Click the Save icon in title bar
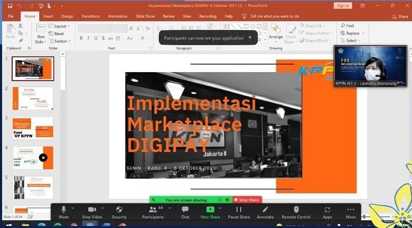The image size is (412, 228). click(x=10, y=6)
